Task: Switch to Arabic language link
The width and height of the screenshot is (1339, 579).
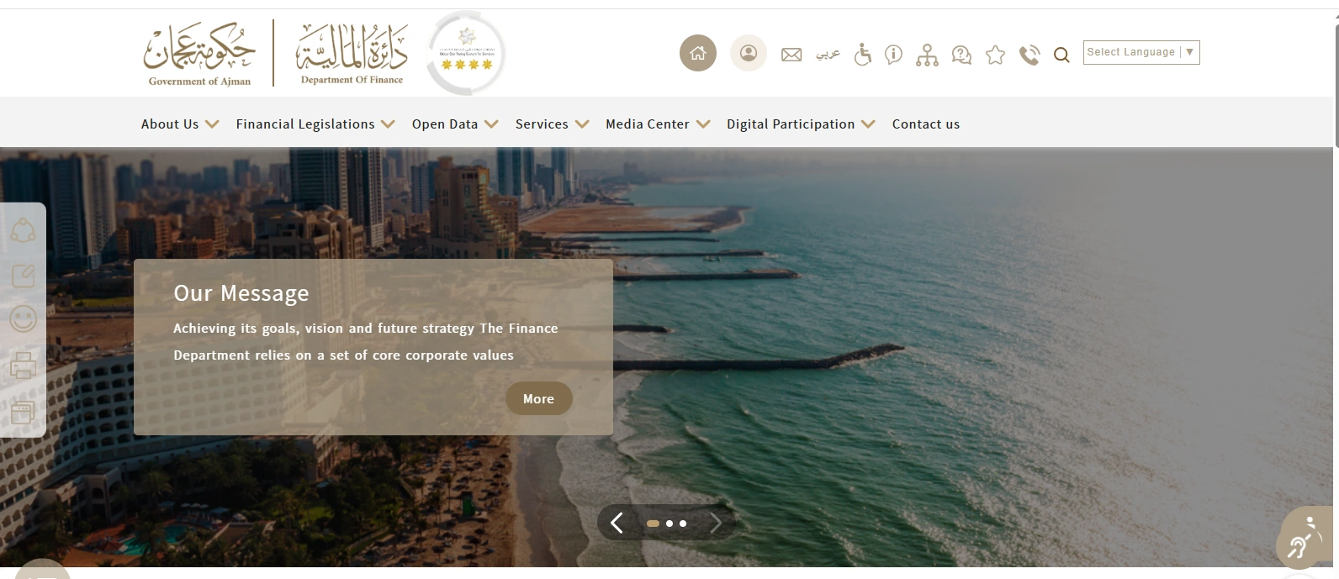Action: click(828, 55)
